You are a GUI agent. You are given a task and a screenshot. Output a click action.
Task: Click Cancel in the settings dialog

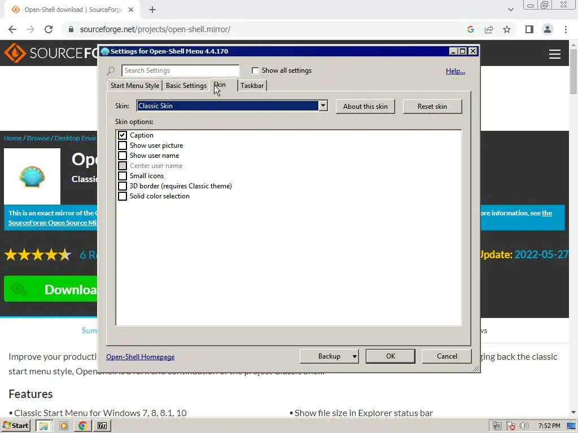click(x=447, y=356)
